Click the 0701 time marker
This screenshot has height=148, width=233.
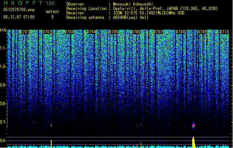tap(25, 32)
